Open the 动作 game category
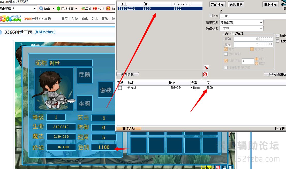Screen dimensions: 286x169 pos(85,19)
